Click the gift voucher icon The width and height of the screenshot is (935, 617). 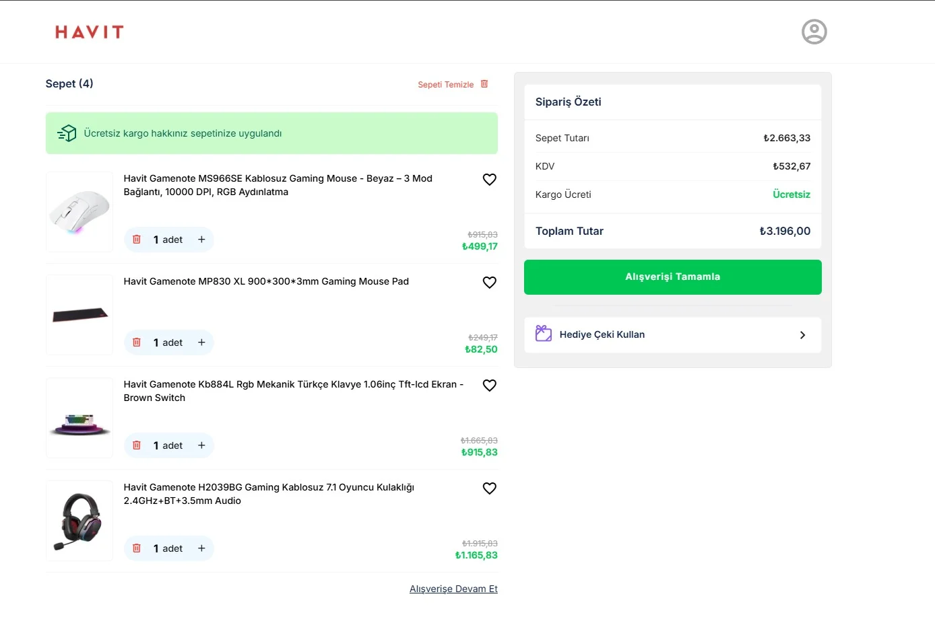(x=544, y=334)
